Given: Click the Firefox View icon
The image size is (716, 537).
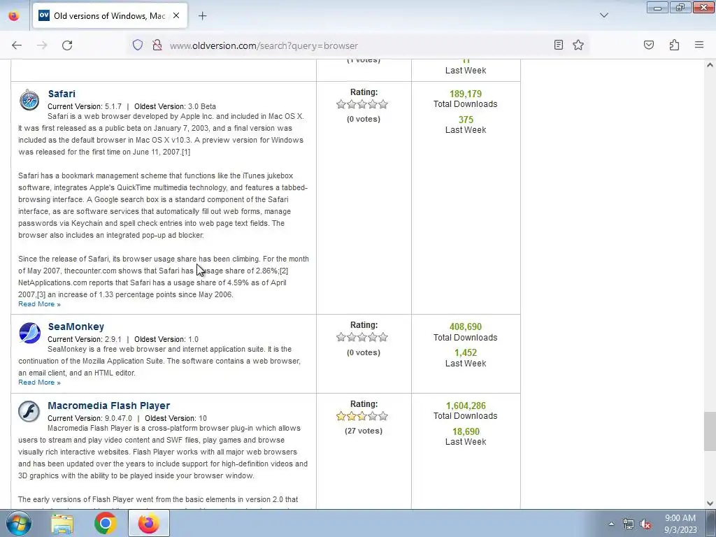Looking at the screenshot, I should pyautogui.click(x=14, y=16).
